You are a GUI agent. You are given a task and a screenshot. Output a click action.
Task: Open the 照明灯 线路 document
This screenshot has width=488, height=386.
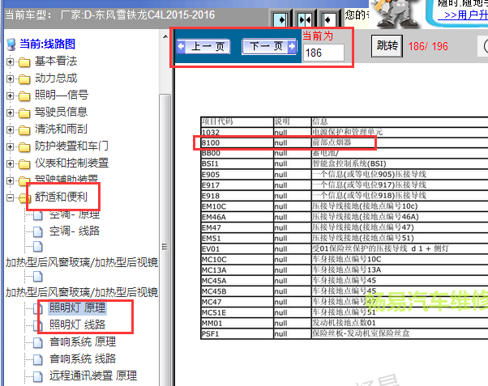pyautogui.click(x=78, y=324)
